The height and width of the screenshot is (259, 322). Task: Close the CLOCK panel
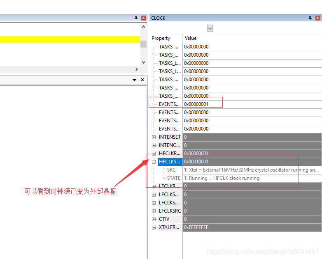[x=318, y=18]
